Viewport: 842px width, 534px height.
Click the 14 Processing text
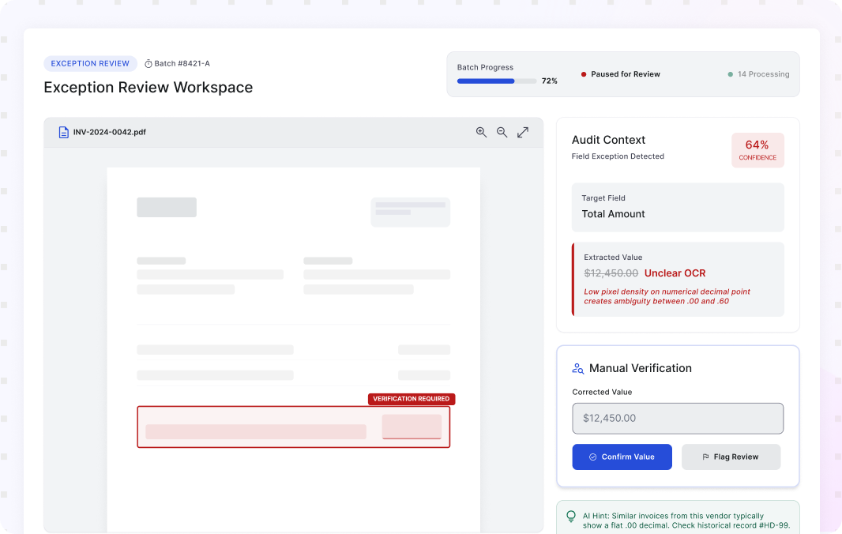tap(764, 74)
